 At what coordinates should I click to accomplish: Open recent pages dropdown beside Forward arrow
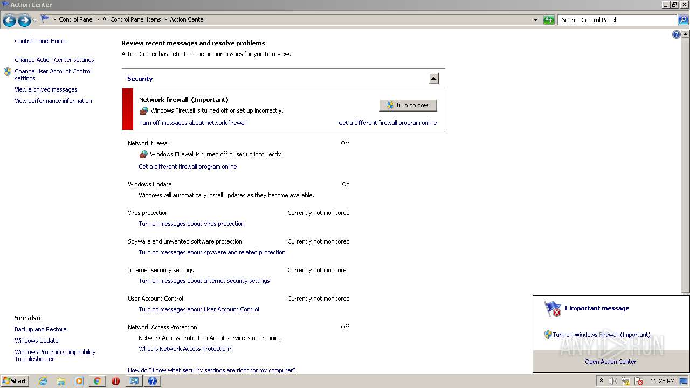[34, 20]
